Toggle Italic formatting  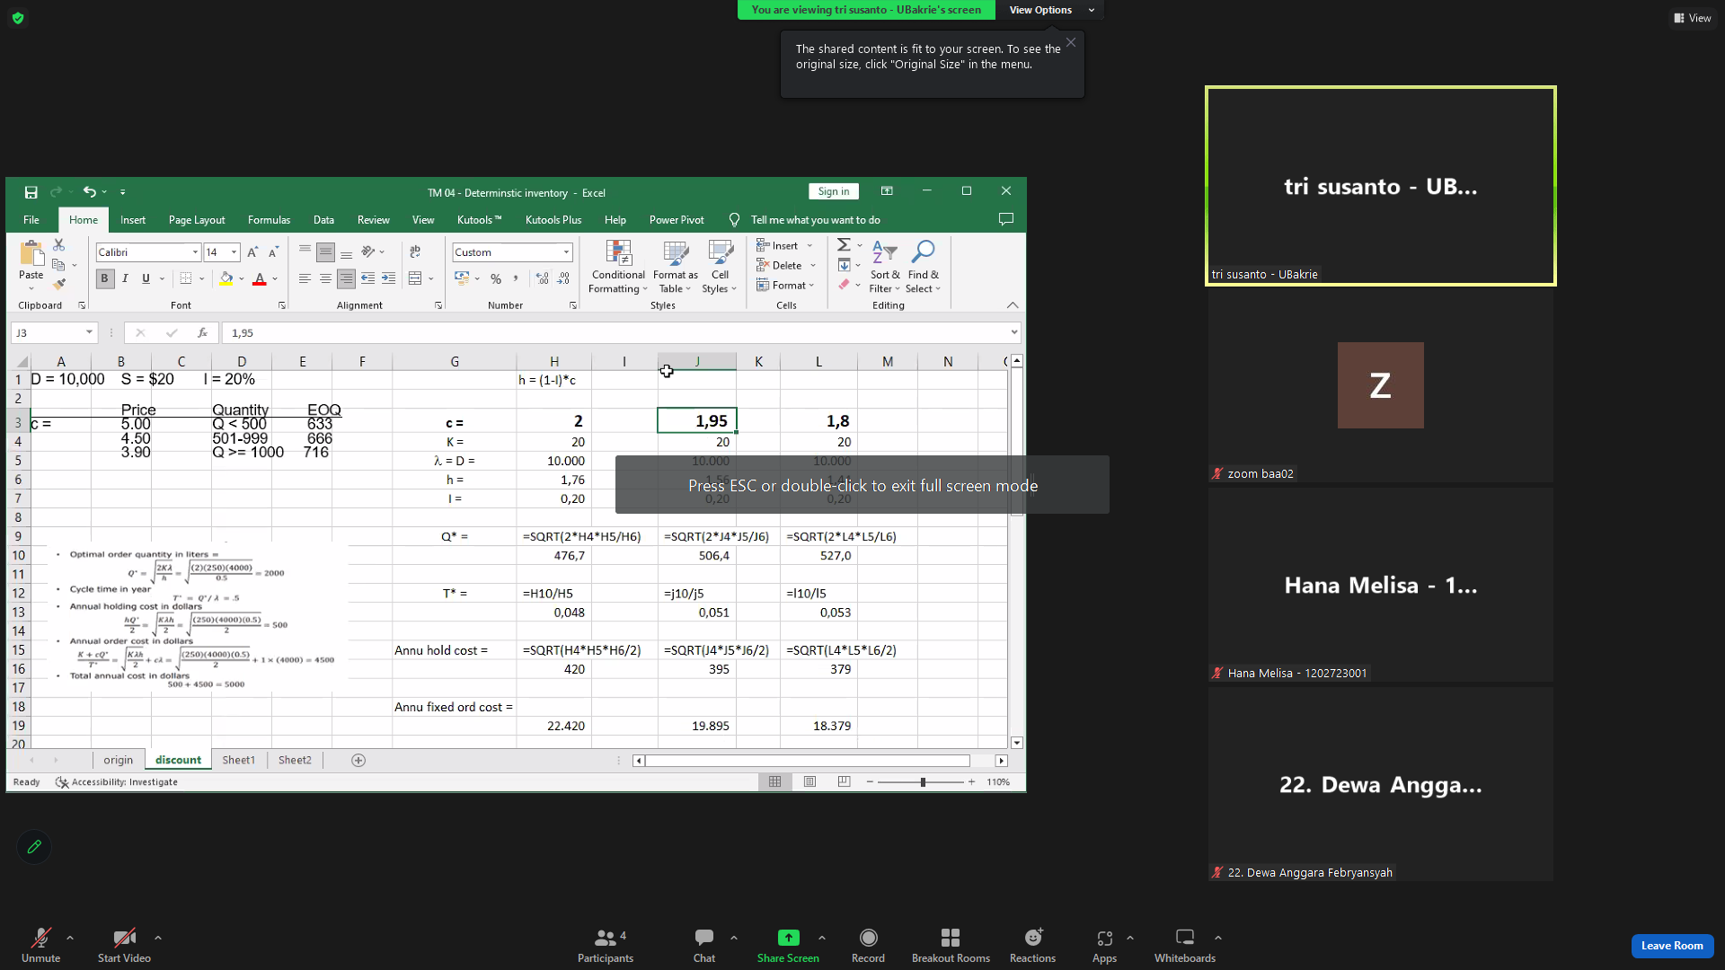click(x=125, y=279)
